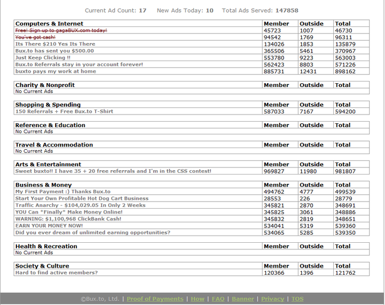Click the Current Ad Count value 17
The width and height of the screenshot is (385, 305).
click(x=143, y=10)
